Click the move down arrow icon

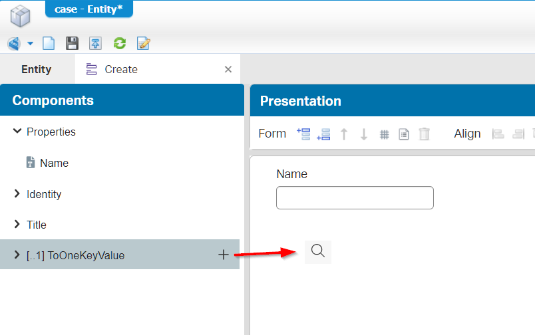click(x=364, y=134)
